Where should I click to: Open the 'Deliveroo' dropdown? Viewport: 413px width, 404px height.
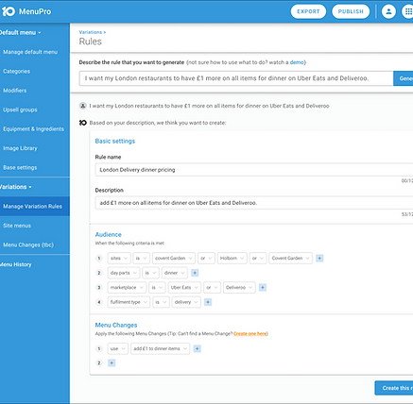click(x=239, y=287)
